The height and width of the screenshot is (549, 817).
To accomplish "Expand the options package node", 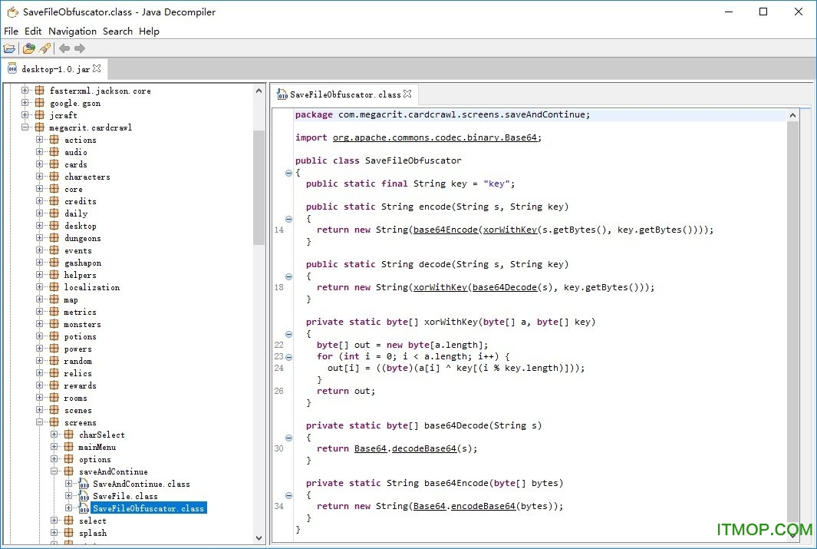I will pyautogui.click(x=54, y=459).
